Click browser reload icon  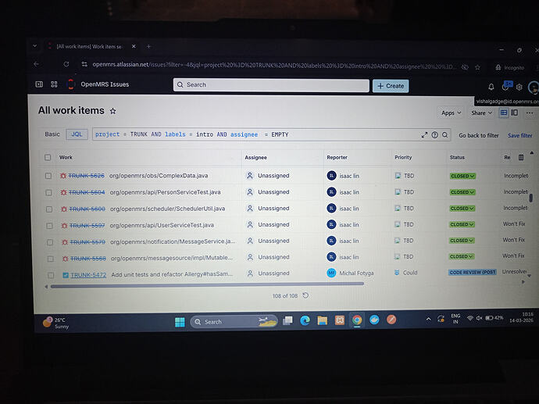coord(66,64)
